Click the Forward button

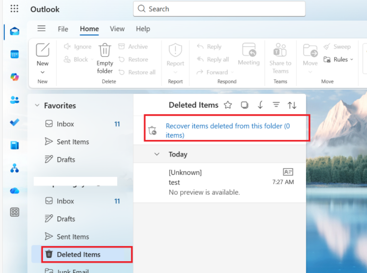[212, 72]
